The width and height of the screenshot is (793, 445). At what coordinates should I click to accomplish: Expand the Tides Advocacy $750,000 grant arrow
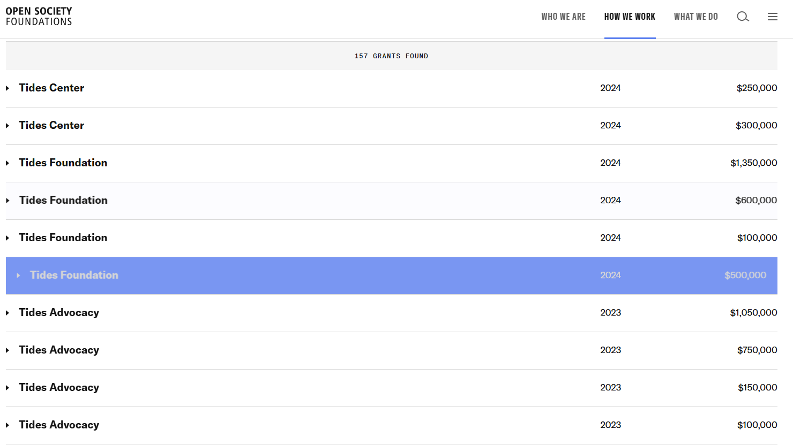8,350
